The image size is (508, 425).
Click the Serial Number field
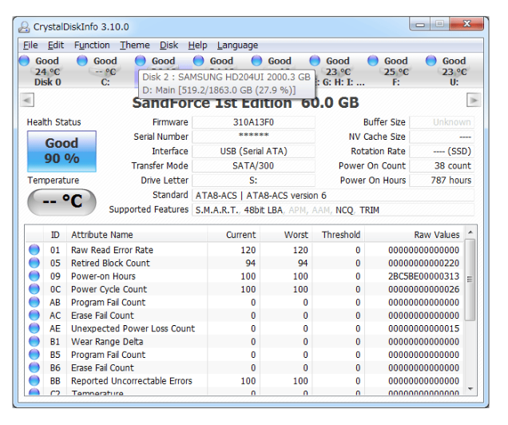(x=253, y=137)
